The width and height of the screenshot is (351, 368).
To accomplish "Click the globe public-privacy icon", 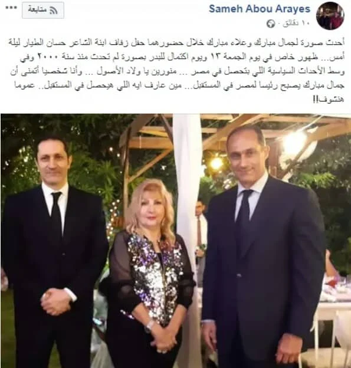I will [x=270, y=24].
